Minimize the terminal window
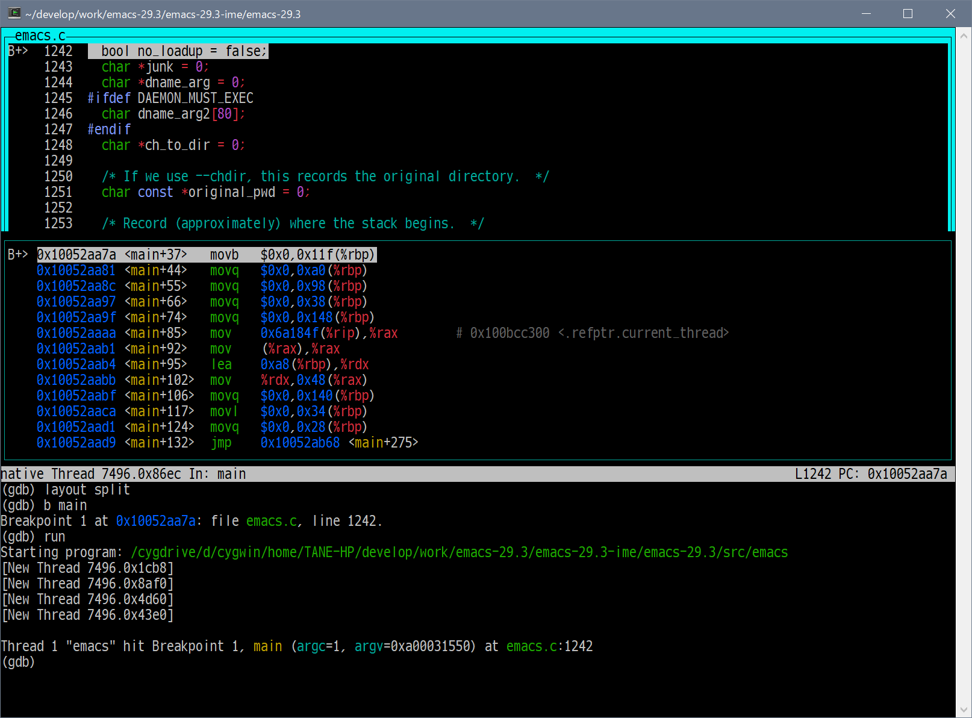 tap(866, 13)
